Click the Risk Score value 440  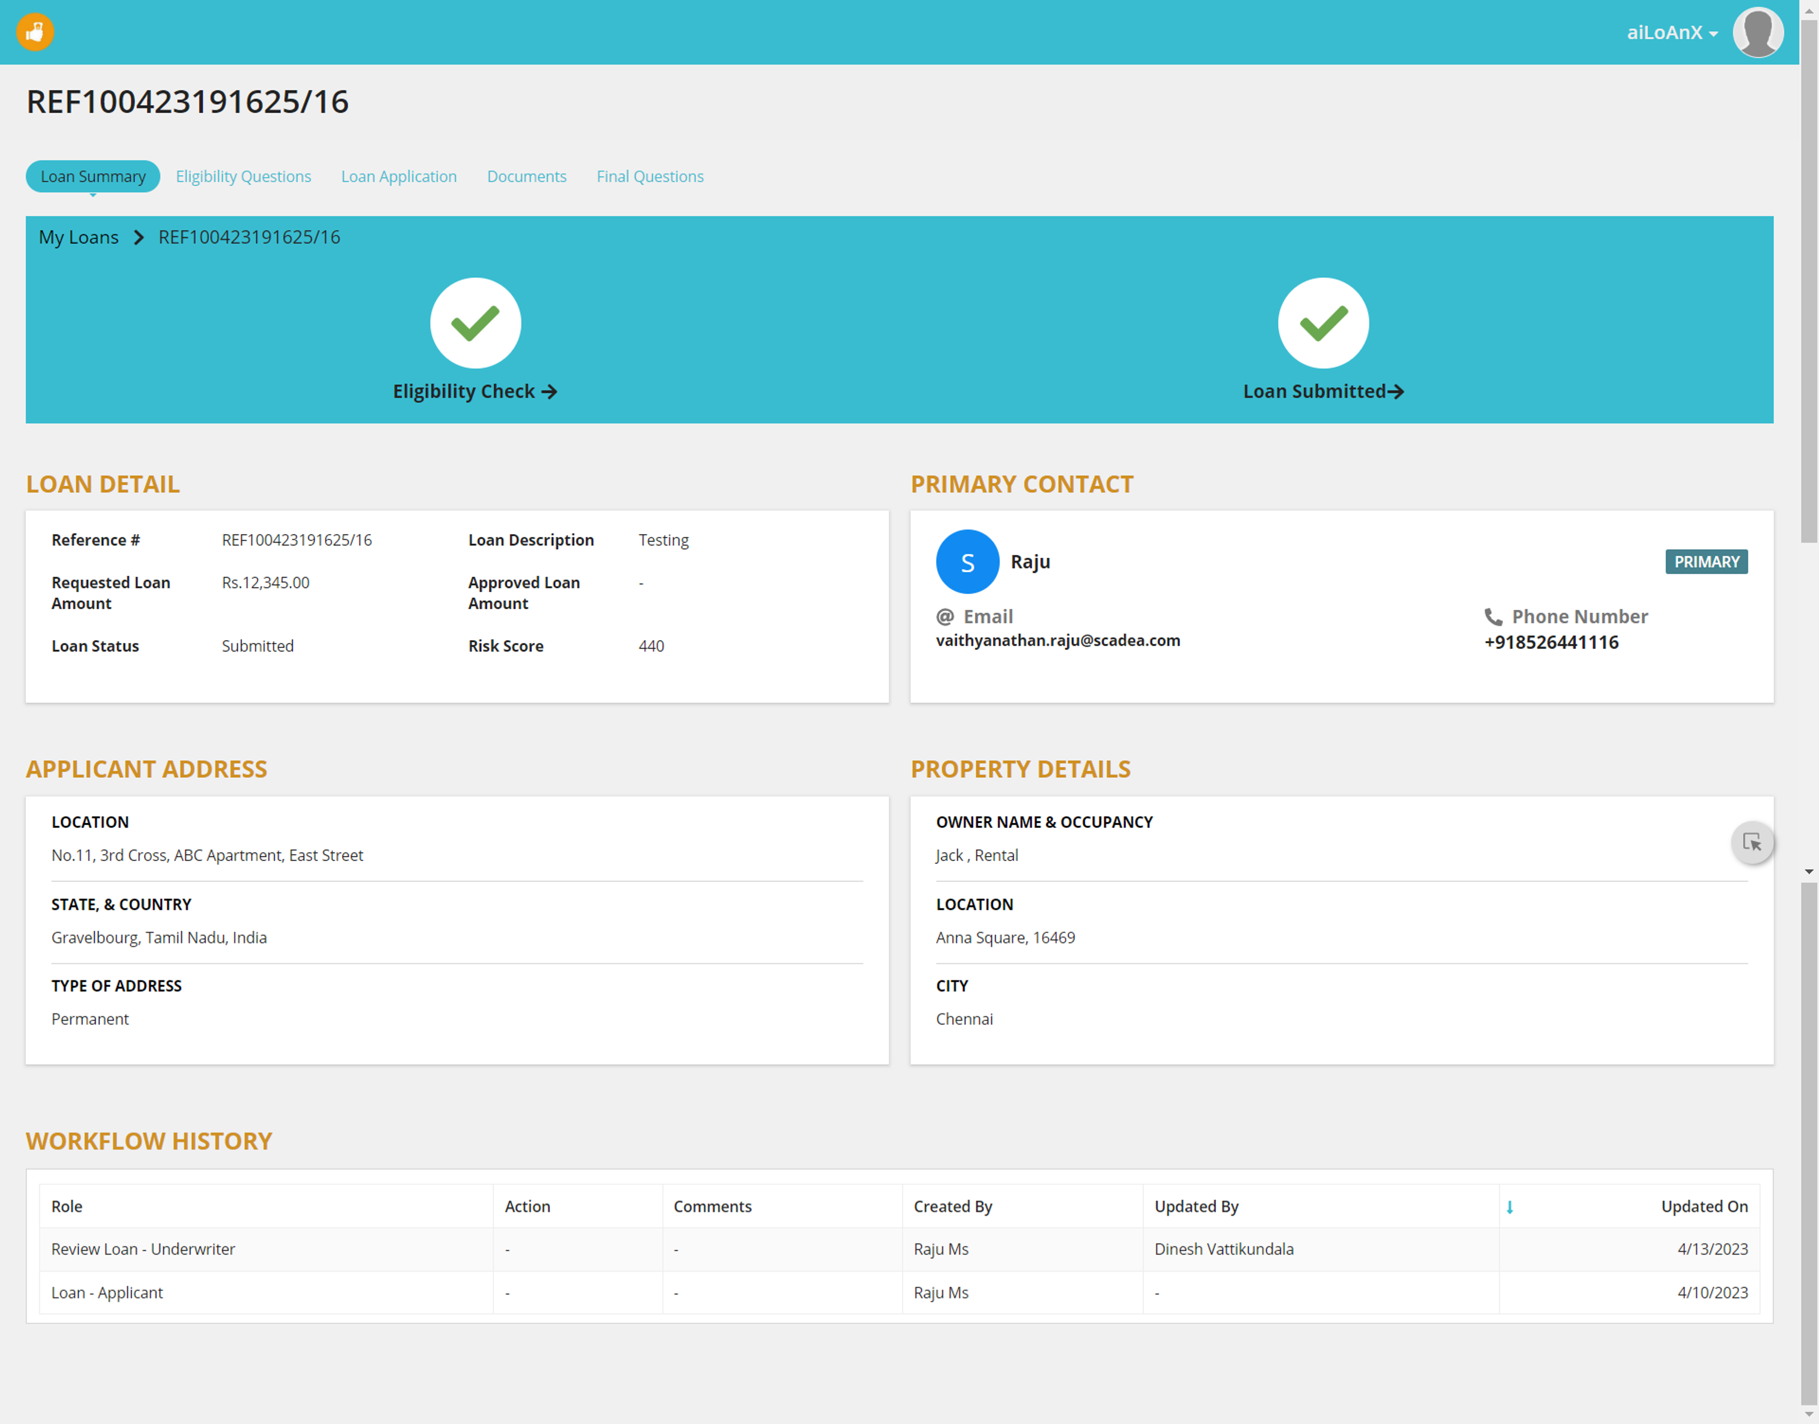(x=651, y=646)
